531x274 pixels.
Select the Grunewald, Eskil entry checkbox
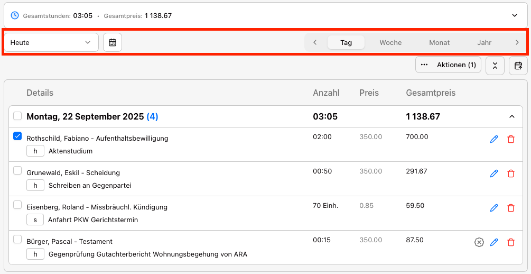(x=17, y=170)
